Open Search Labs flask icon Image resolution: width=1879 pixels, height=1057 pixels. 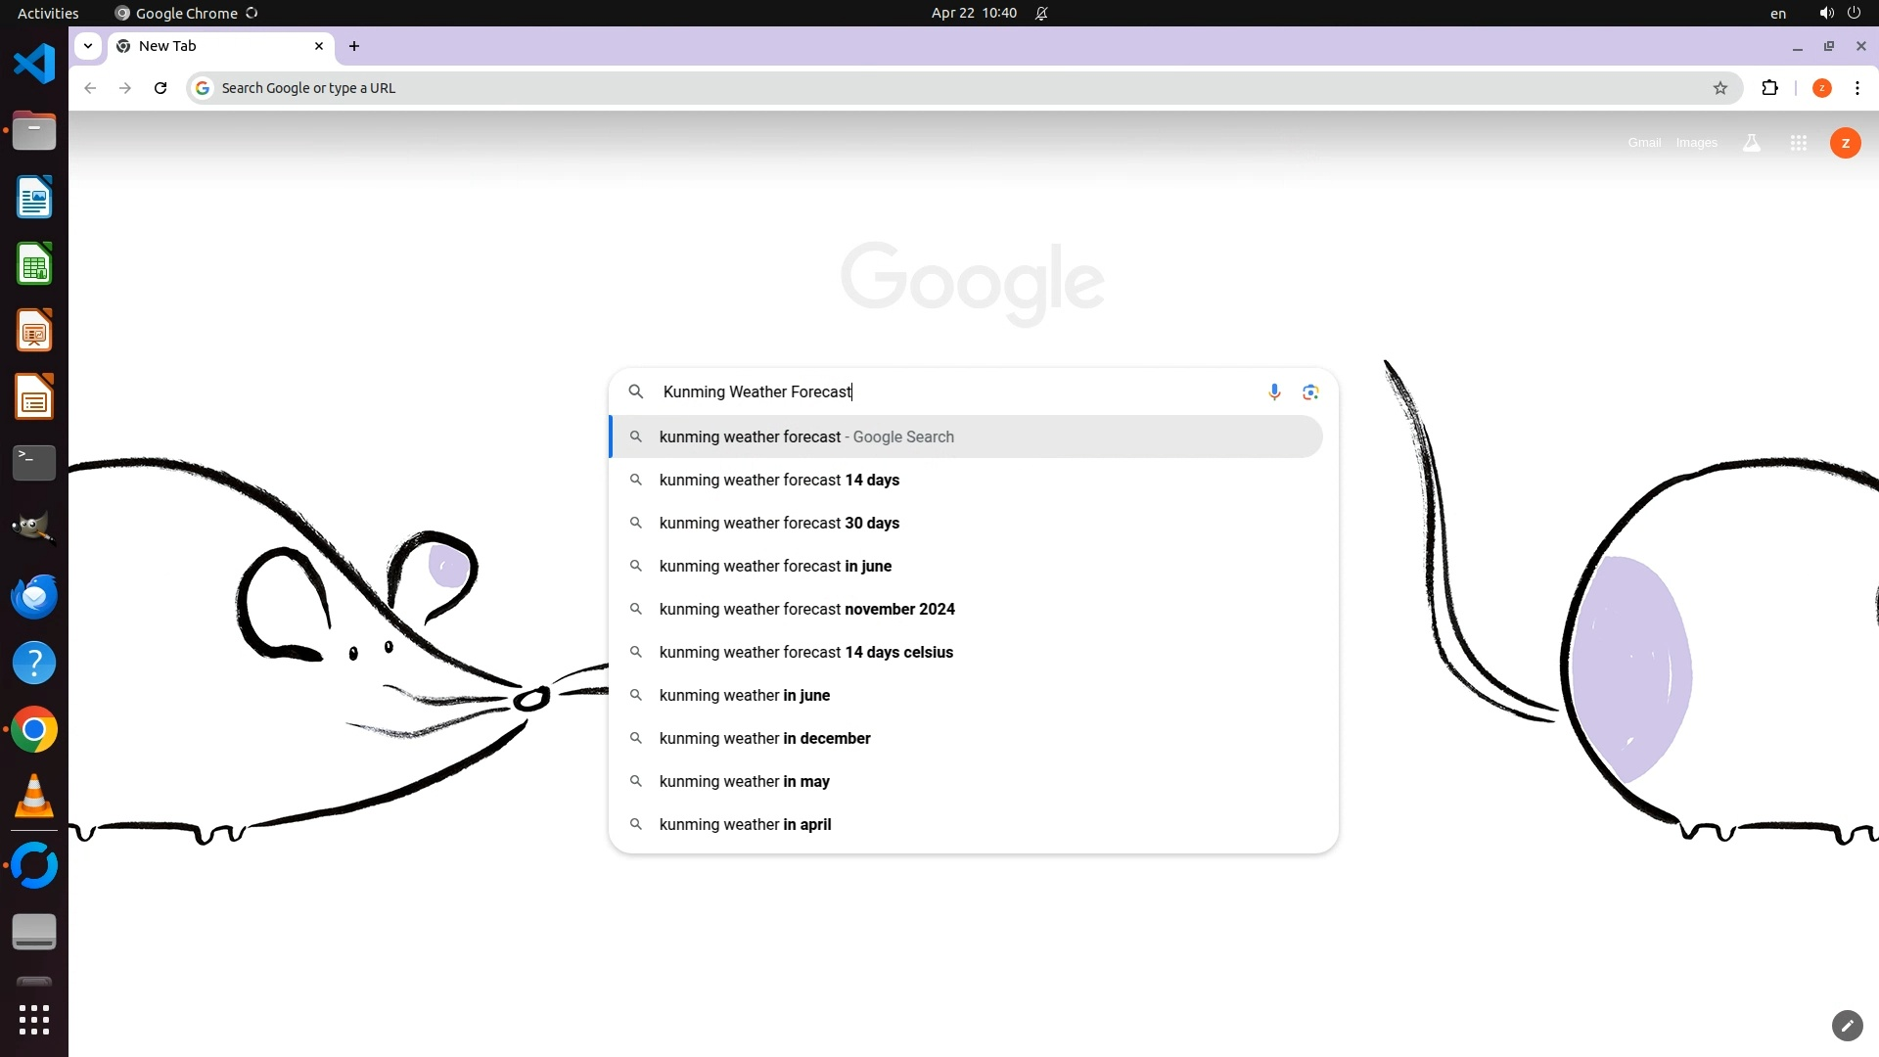coord(1752,143)
